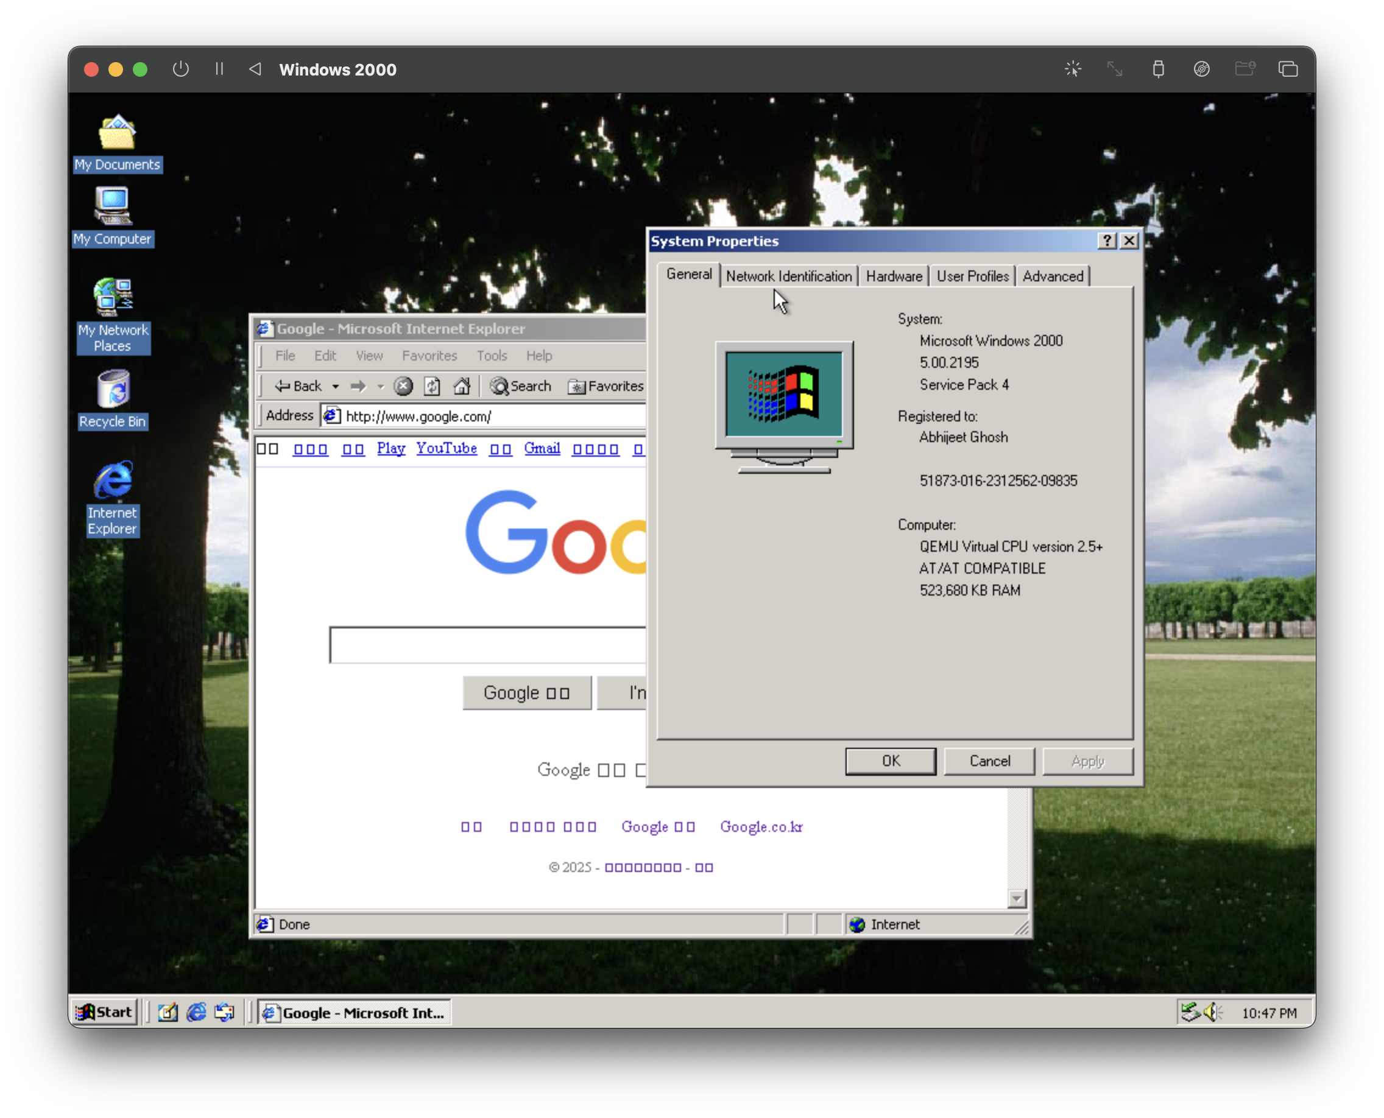Click the 10:47 PM clock
The height and width of the screenshot is (1118, 1384).
tap(1269, 1013)
